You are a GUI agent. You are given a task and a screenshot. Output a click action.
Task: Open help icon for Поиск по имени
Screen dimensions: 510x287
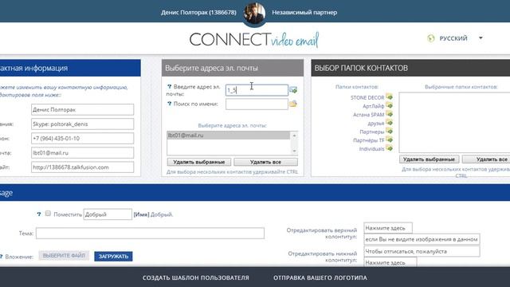169,104
